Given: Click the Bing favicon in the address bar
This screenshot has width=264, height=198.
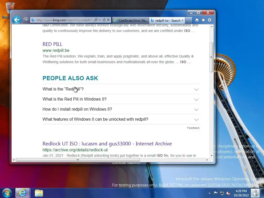Looking at the screenshot, I should 33,20.
